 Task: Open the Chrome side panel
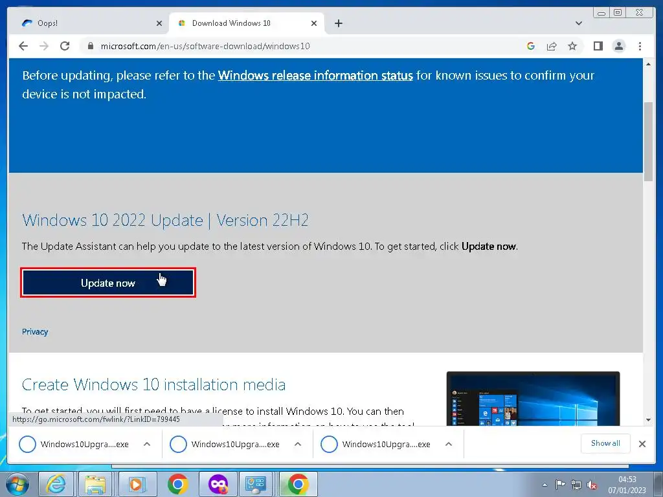tap(598, 46)
